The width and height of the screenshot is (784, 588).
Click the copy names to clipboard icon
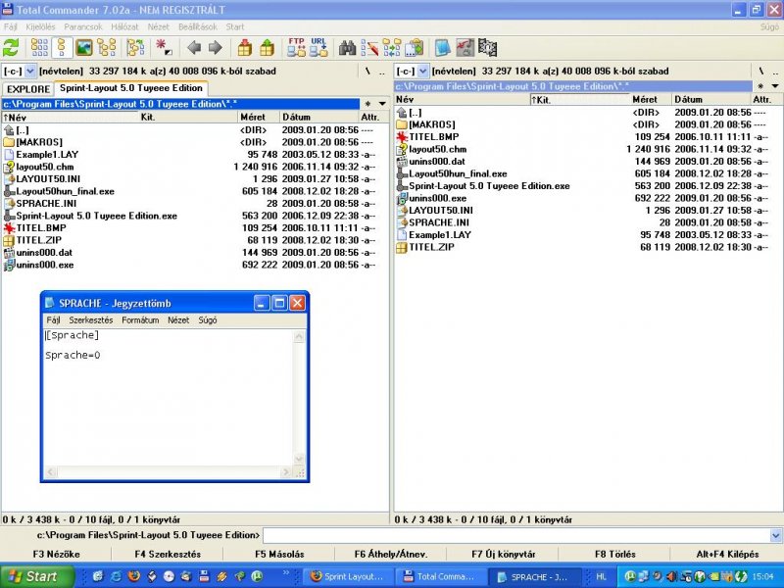pos(414,48)
